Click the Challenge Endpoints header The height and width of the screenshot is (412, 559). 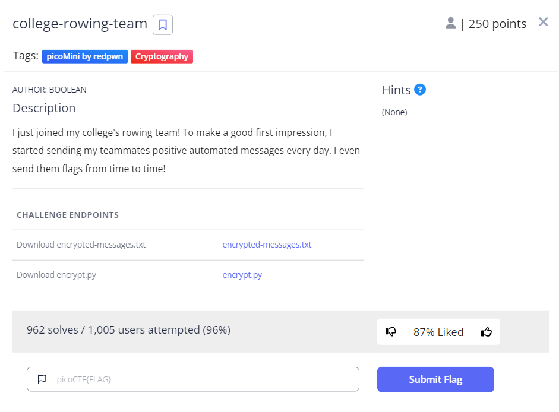pos(68,215)
